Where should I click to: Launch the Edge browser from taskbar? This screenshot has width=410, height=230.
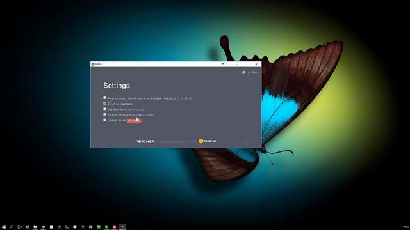coord(28,227)
